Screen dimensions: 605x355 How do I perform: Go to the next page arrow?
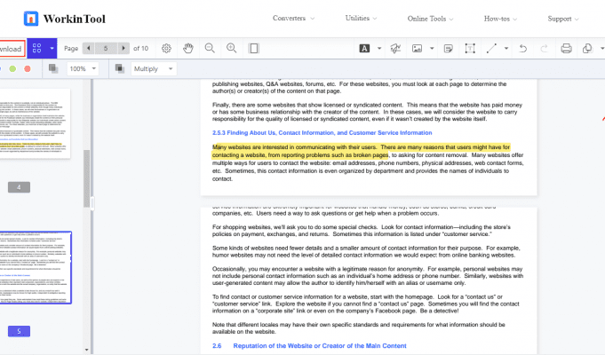click(123, 48)
